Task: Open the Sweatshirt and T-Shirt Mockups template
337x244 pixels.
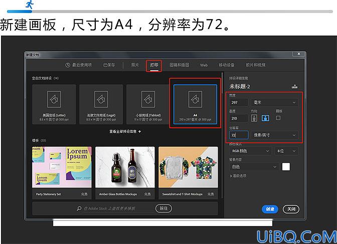Action: 188,173
